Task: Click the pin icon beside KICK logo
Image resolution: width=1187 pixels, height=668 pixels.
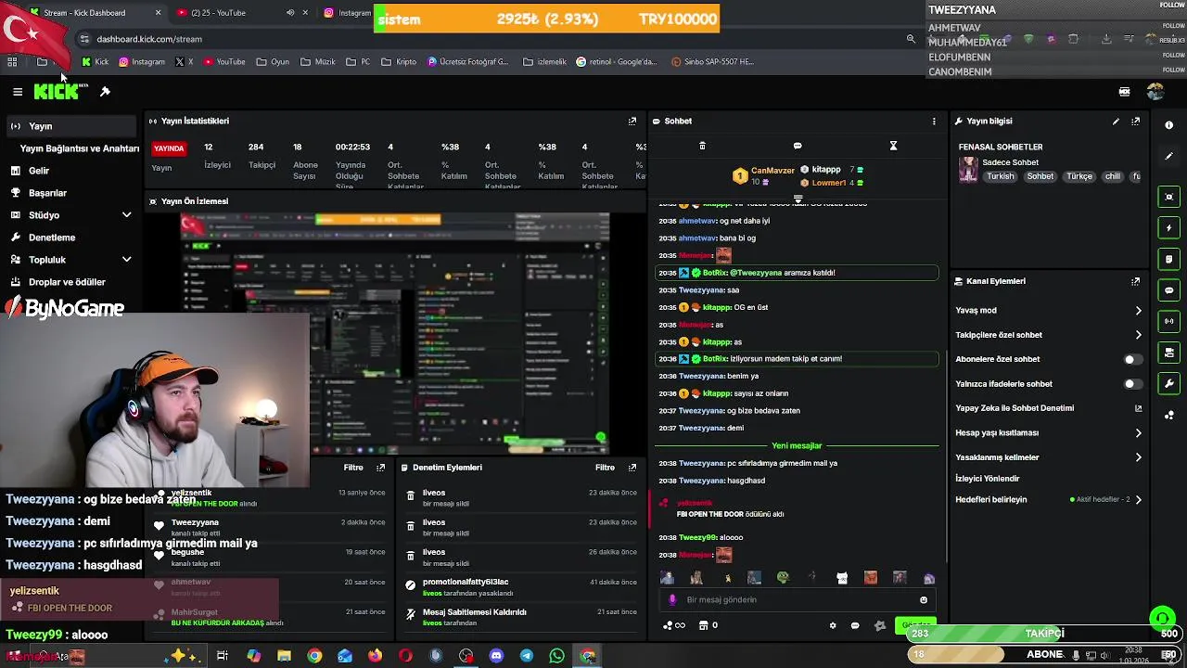Action: (x=105, y=92)
